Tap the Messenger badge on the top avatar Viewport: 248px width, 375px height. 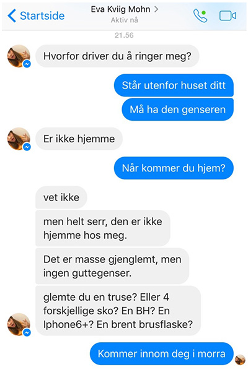click(27, 64)
